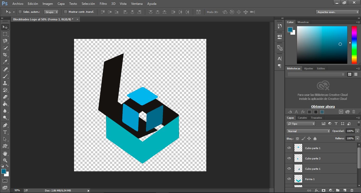The width and height of the screenshot is (361, 193).
Task: Select the Eraser tool
Action: [x=5, y=97]
